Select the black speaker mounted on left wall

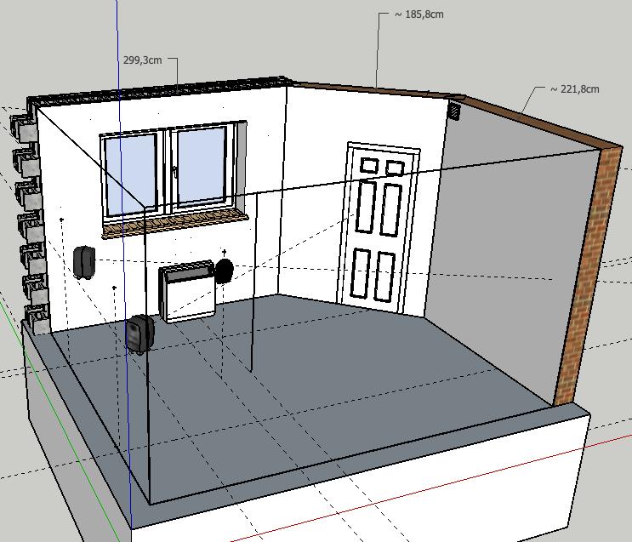[x=85, y=261]
